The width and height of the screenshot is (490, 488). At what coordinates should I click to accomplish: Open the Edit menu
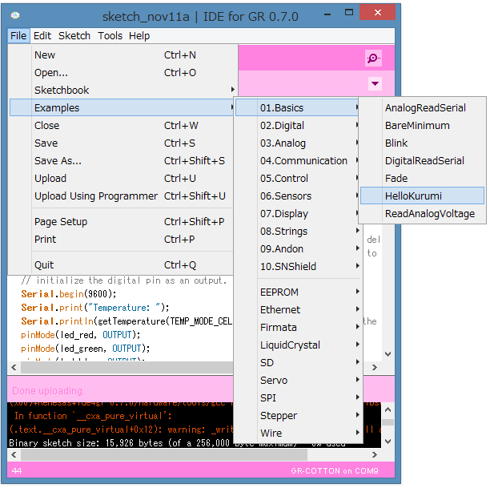42,35
